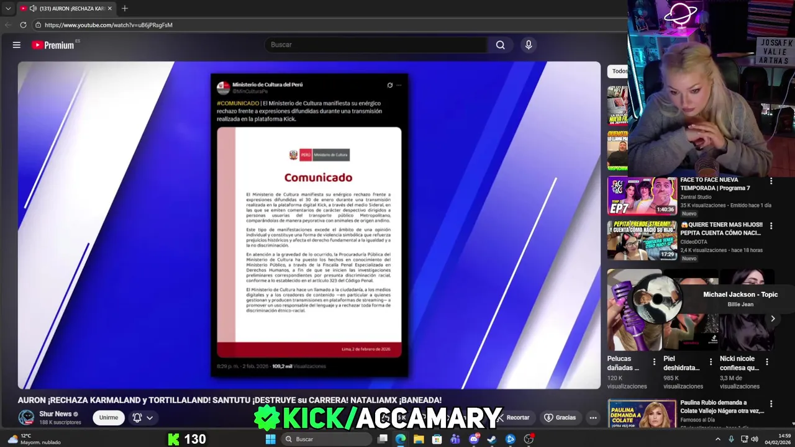Go to YouTube Premium home via logo
The height and width of the screenshot is (447, 795).
click(x=53, y=45)
